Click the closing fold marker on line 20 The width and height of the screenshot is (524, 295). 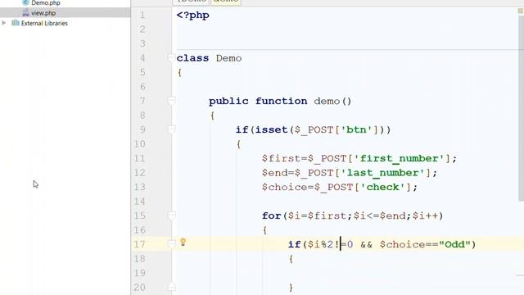[171, 287]
